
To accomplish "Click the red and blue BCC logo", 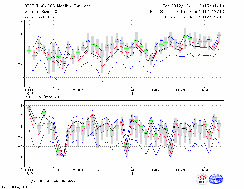I will [202, 179].
